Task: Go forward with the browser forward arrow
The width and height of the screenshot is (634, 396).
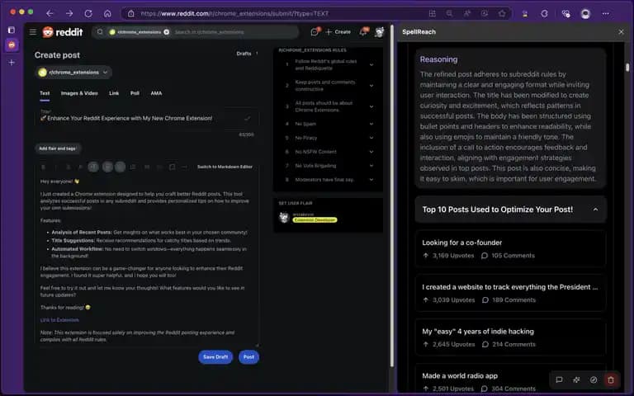Action: click(x=69, y=13)
